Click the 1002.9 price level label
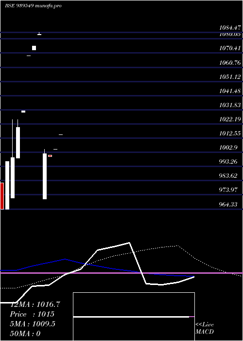Viewport: 243px width, 341px height. tap(228, 148)
